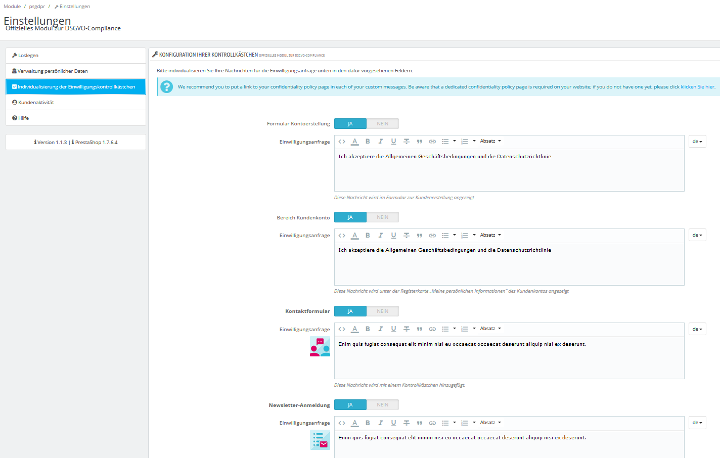Apply italic in Newsletter-Anmeldung editor
720x458 pixels.
click(x=381, y=423)
